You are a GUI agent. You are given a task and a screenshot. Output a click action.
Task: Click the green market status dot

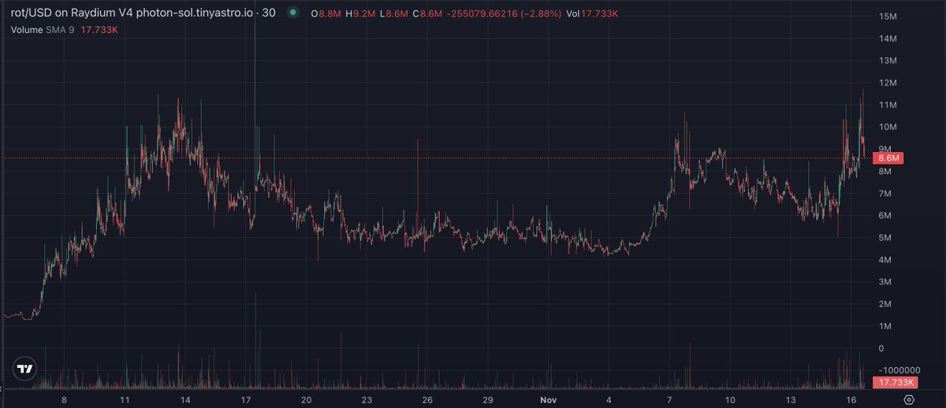coord(293,13)
